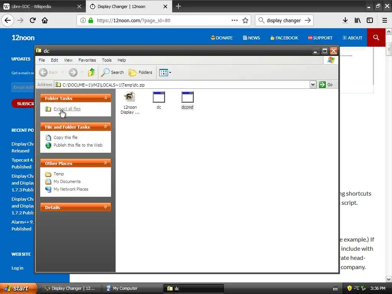Screen dimensions: 392x294
Task: Click the browser page vertical scrollbar
Action: click(389, 155)
